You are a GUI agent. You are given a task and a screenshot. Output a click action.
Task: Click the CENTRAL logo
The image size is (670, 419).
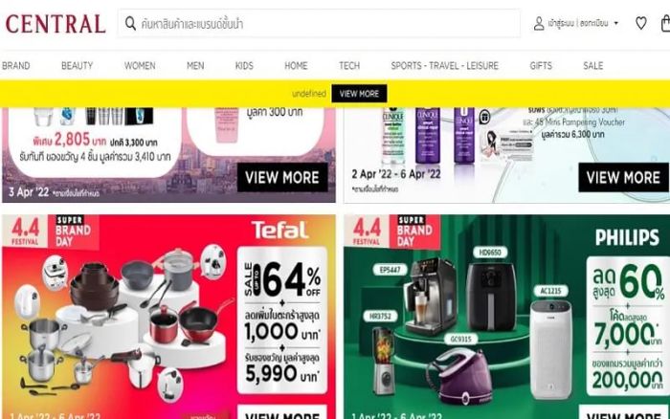56,24
